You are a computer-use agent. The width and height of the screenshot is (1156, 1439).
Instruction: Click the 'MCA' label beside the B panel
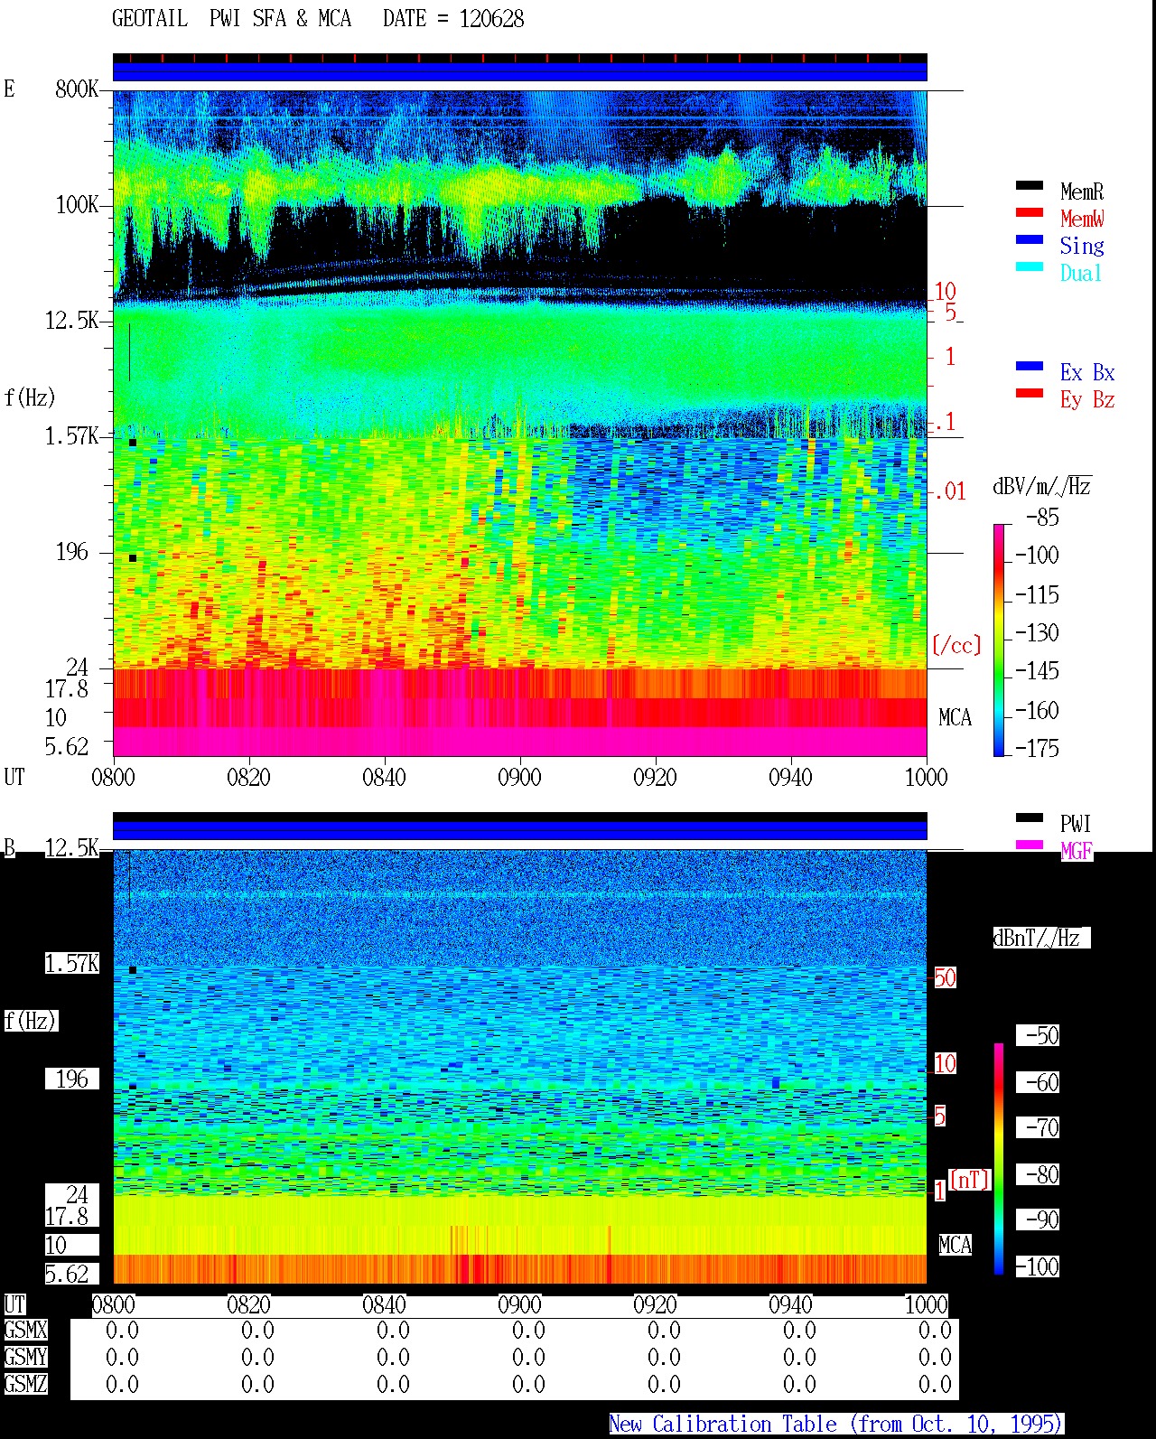955,1246
